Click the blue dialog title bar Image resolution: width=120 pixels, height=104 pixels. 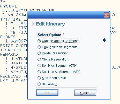pyautogui.click(x=65, y=15)
